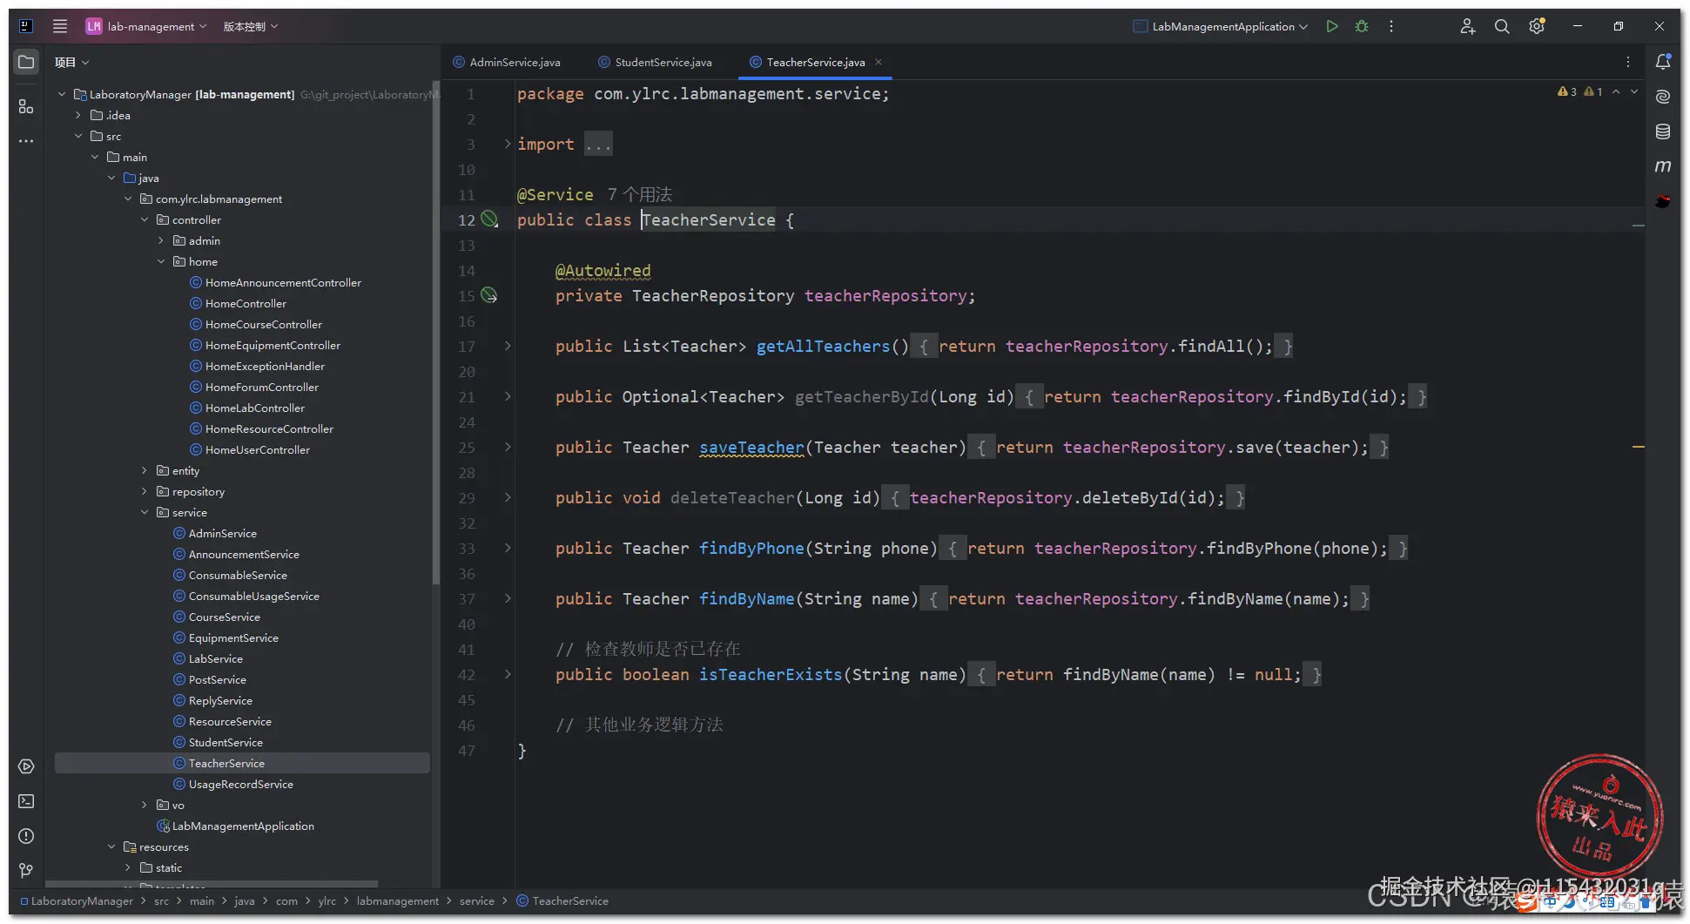The image size is (1690, 924).
Task: Open the Database tool window
Action: 1663,132
